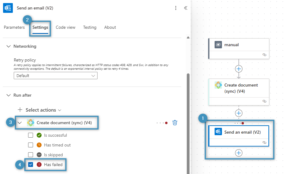
Task: Click the Send an email (V2) panel title
Action: click(x=35, y=8)
